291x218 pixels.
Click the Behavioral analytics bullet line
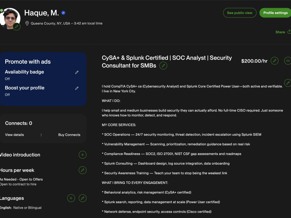tap(146, 192)
